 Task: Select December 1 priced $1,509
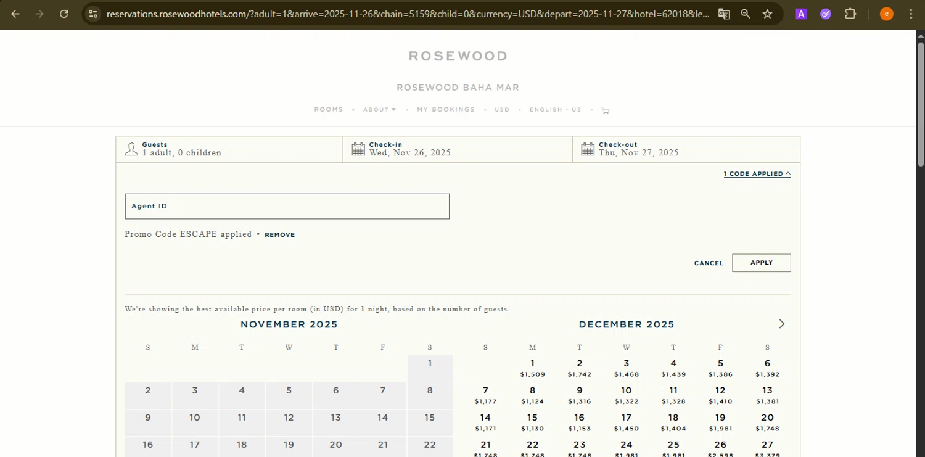point(532,368)
